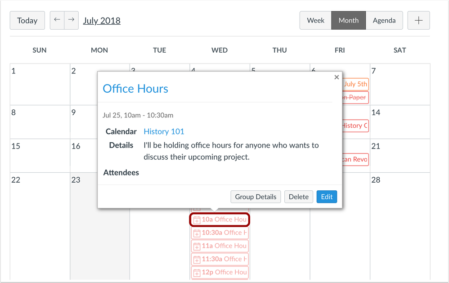449x283 pixels.
Task: Switch to Agenda view
Action: pos(384,20)
